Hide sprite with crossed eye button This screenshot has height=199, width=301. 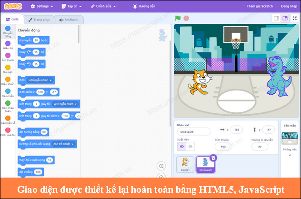(x=190, y=147)
